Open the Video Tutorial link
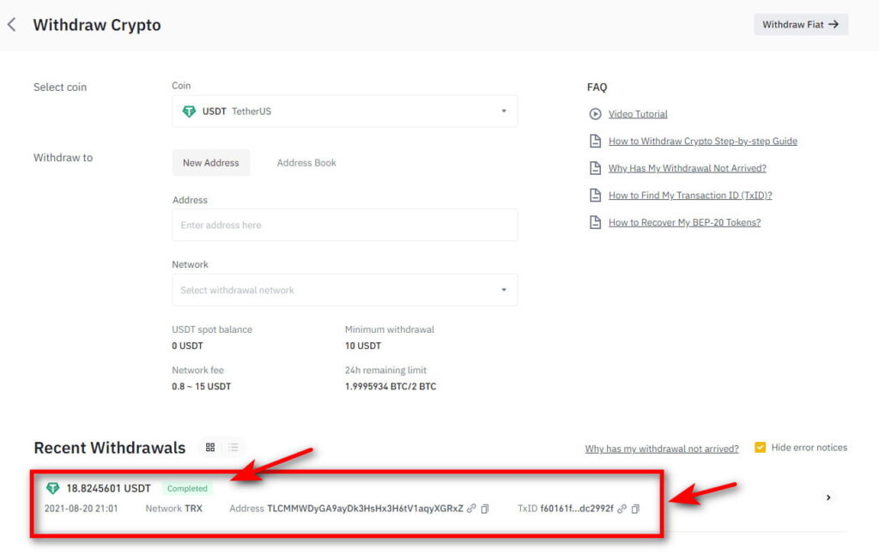 [x=638, y=114]
